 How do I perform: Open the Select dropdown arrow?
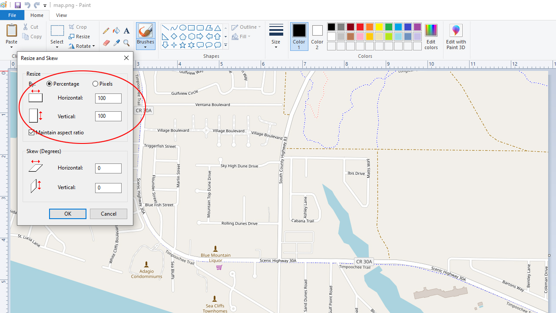click(57, 47)
